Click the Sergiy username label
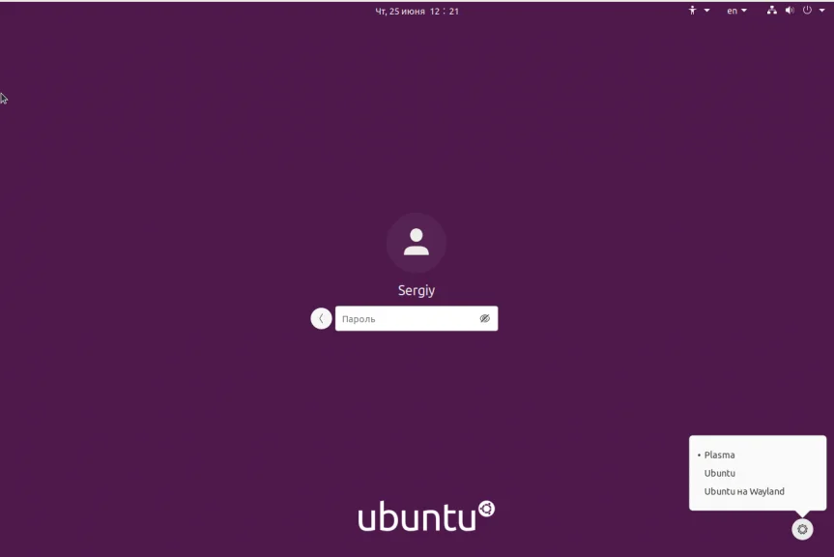The image size is (834, 557). click(x=417, y=290)
